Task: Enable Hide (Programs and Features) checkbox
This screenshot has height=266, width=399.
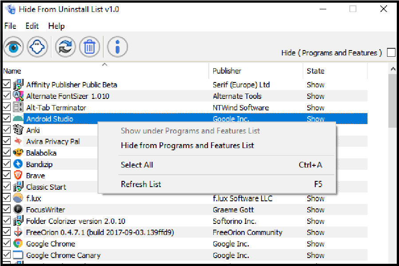Action: click(391, 53)
